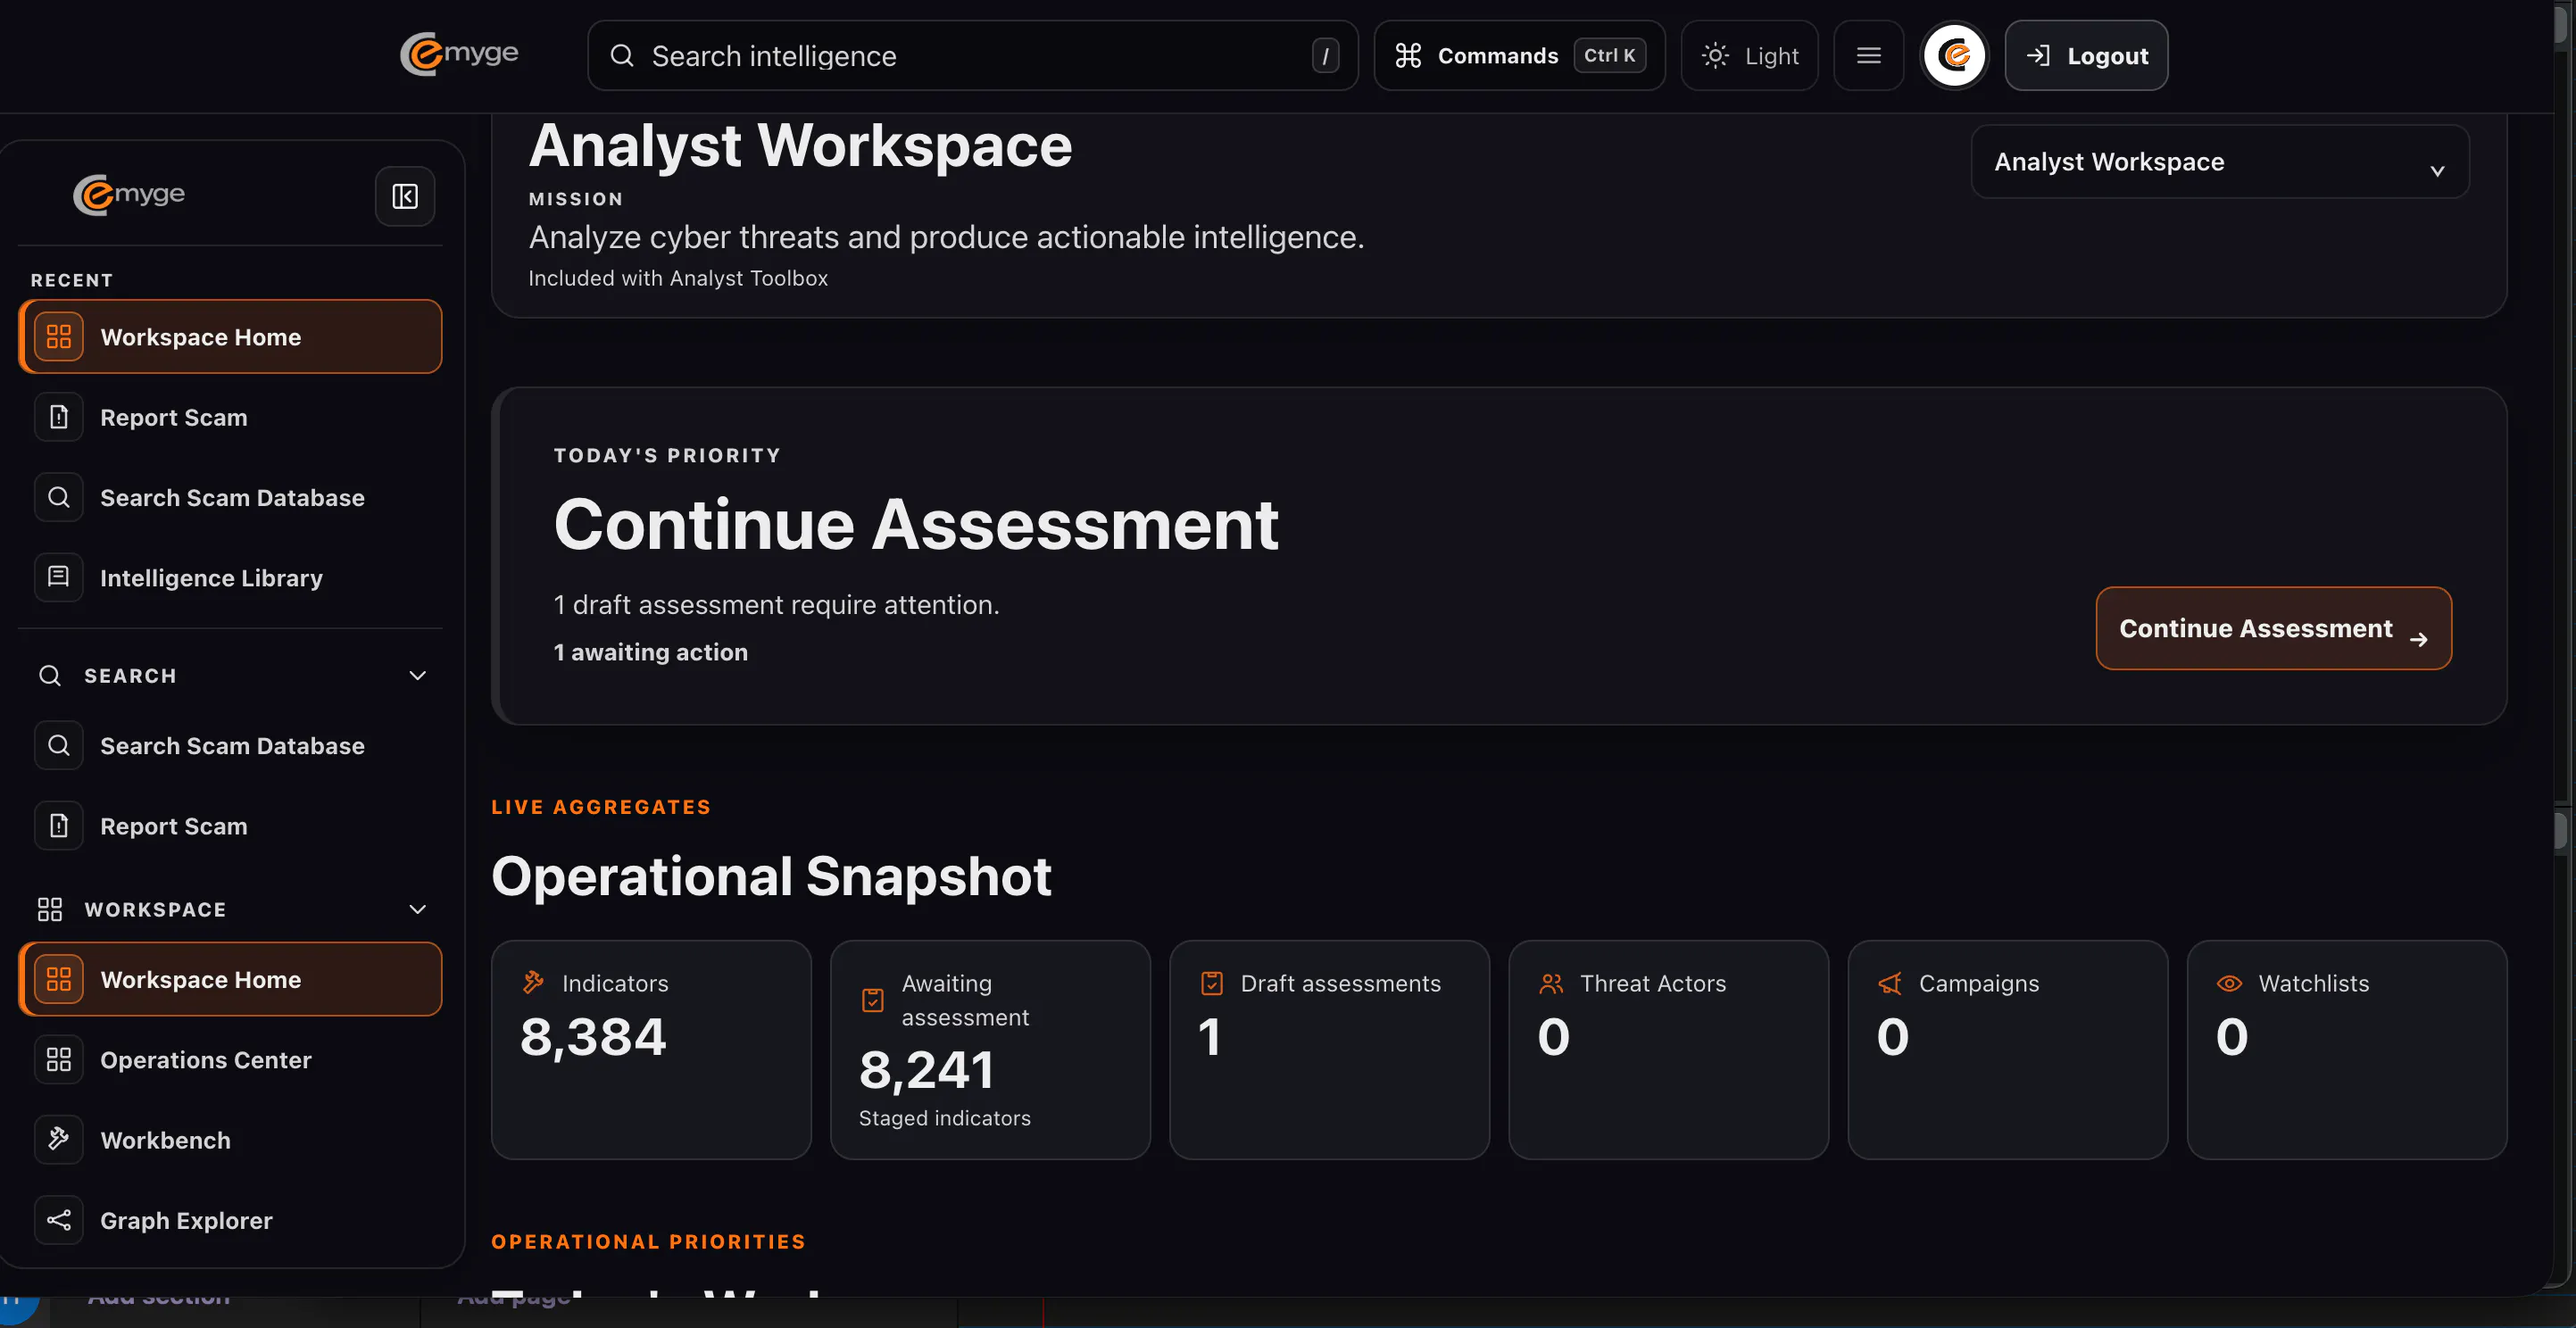
Task: Open the hamburger menu icon
Action: point(1868,56)
